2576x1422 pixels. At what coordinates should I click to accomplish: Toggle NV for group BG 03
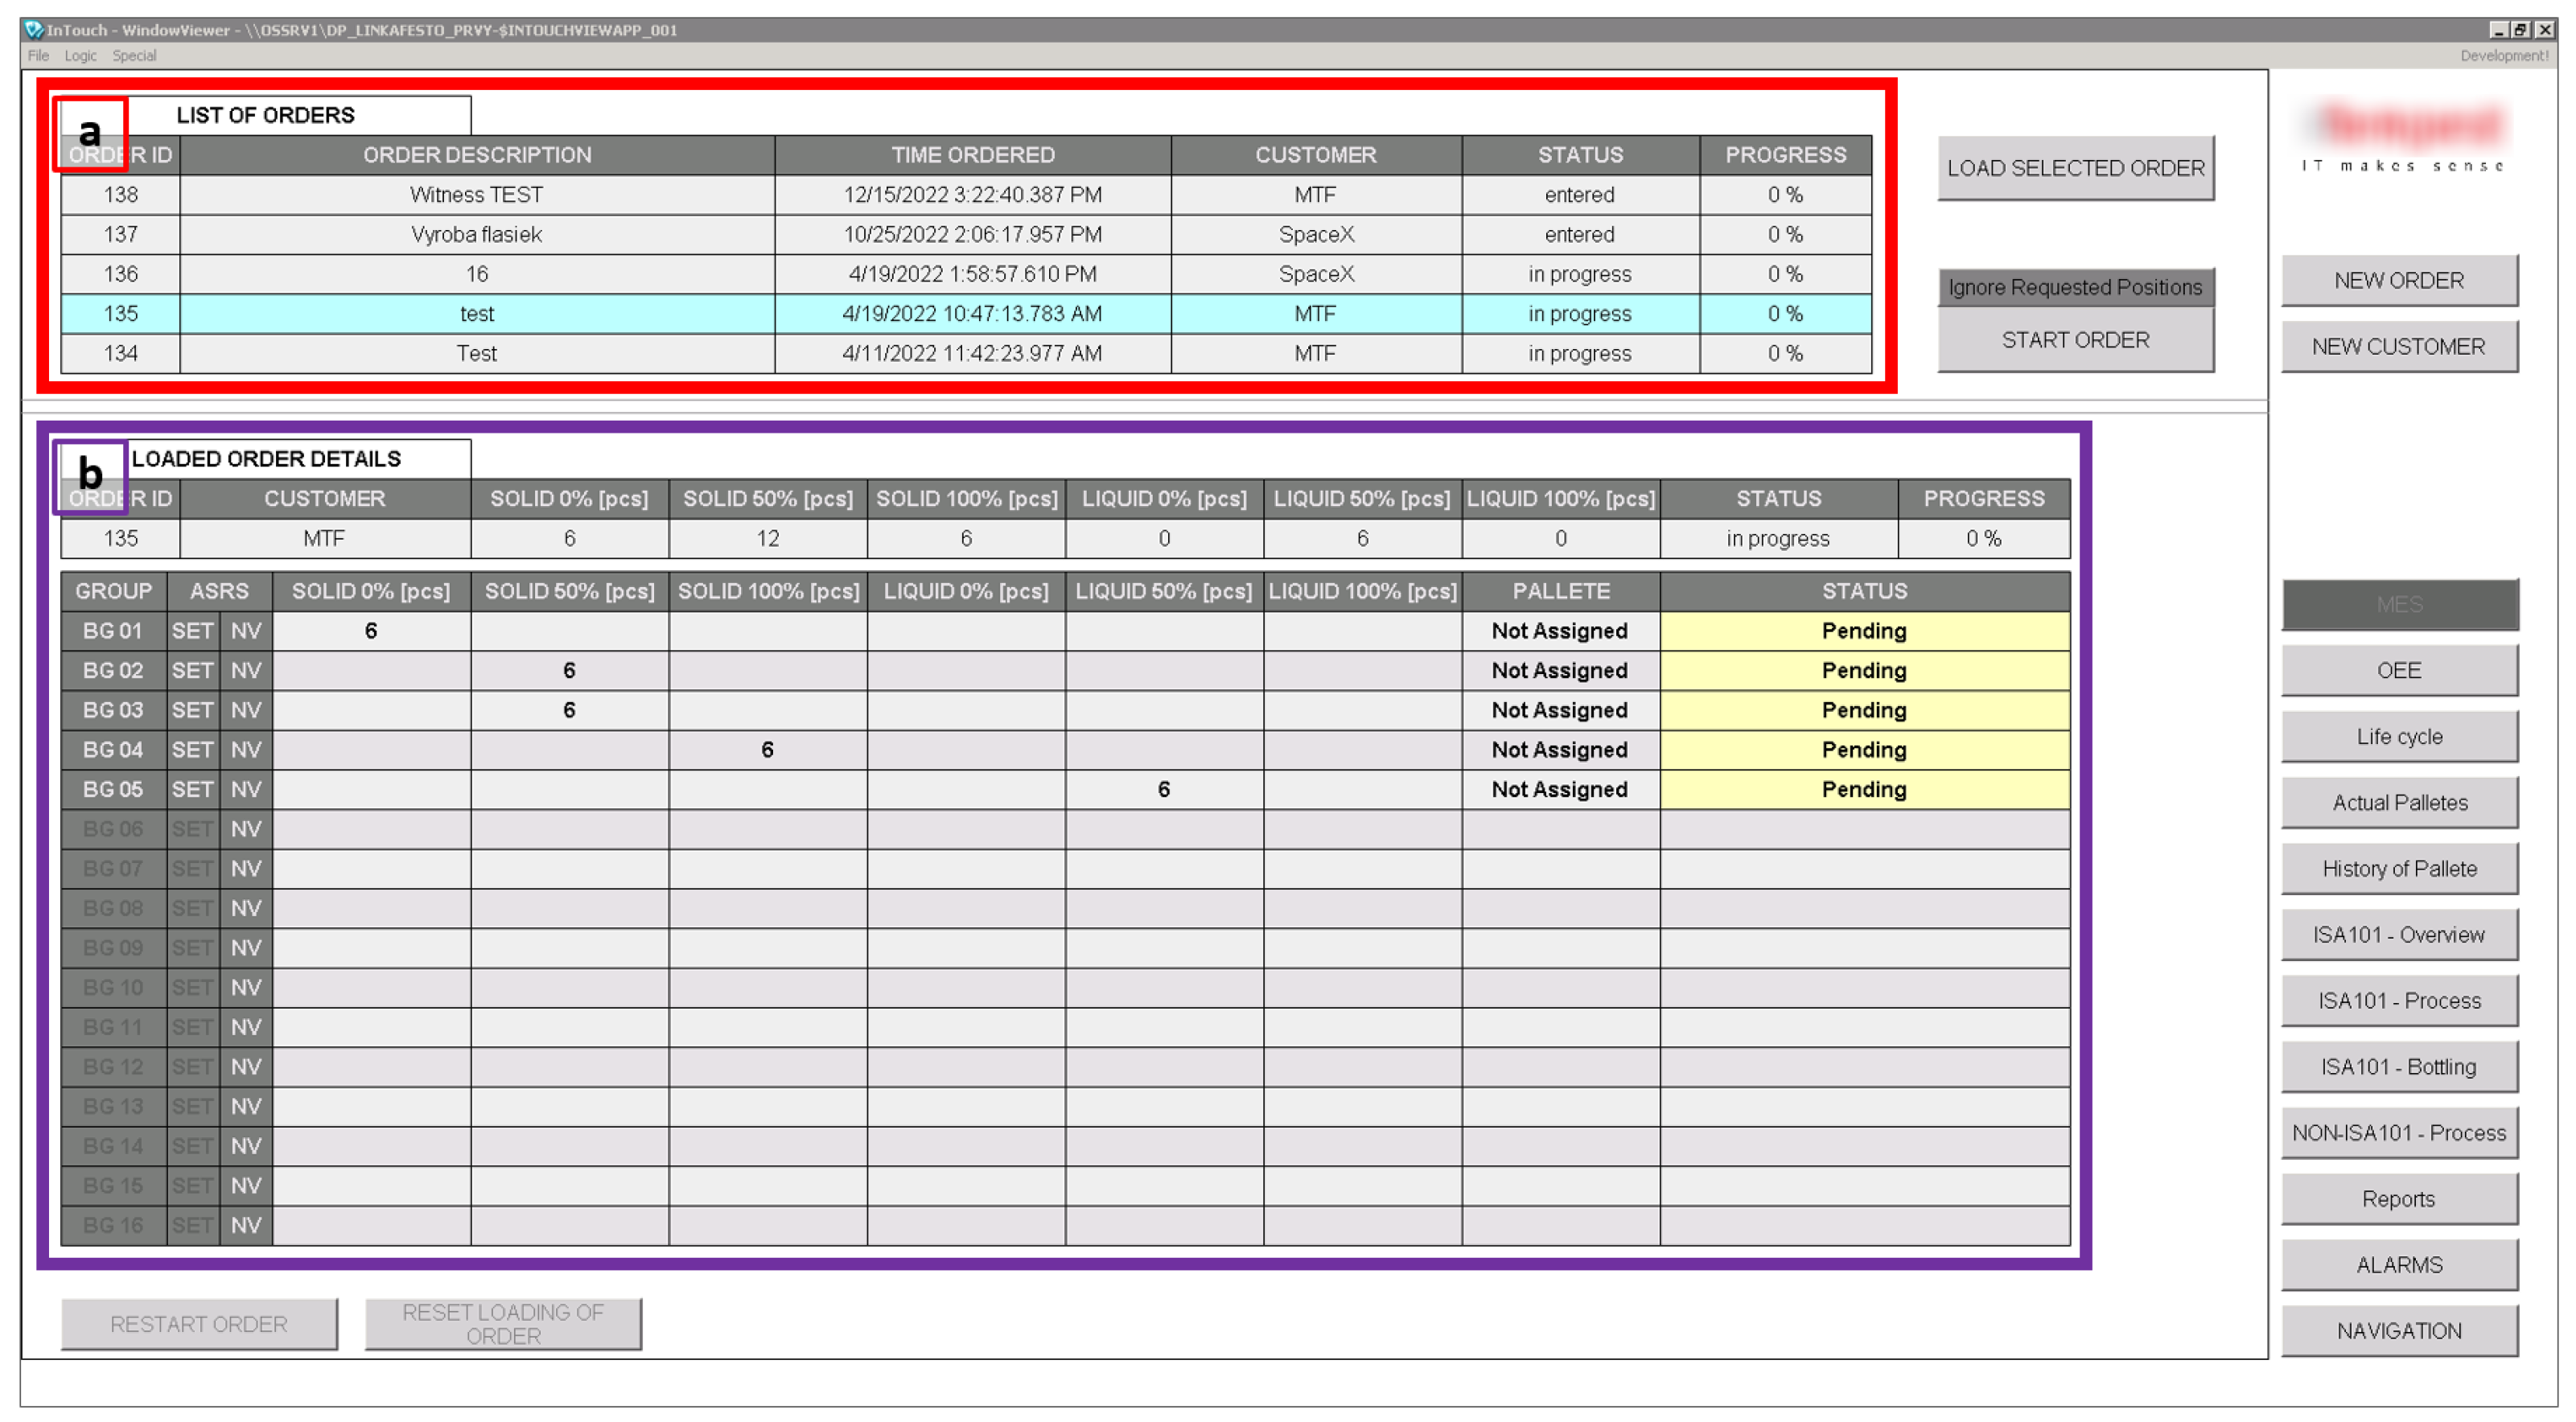[x=246, y=711]
